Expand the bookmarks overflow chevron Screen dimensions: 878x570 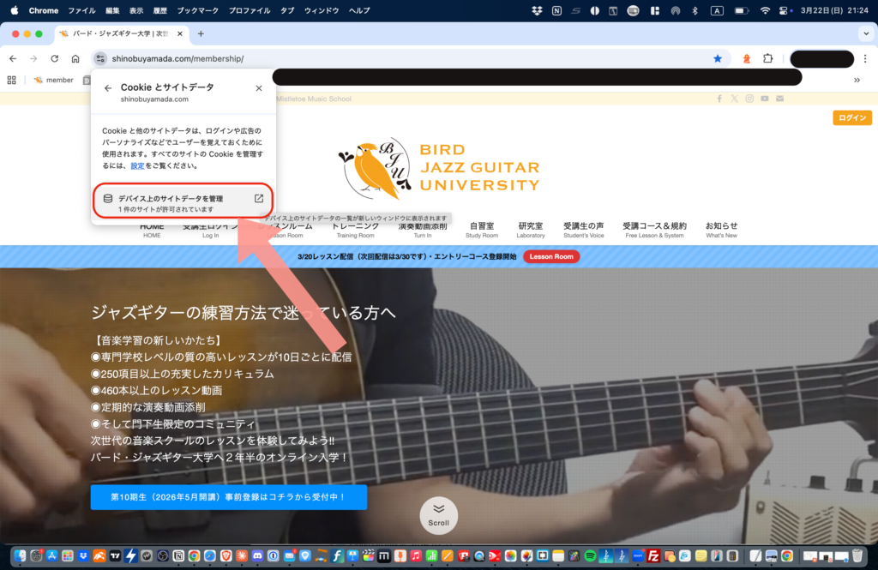point(857,80)
